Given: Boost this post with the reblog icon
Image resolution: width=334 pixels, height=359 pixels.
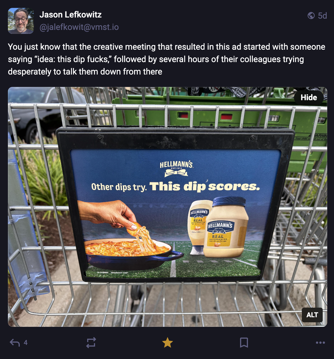Looking at the screenshot, I should coord(91,343).
